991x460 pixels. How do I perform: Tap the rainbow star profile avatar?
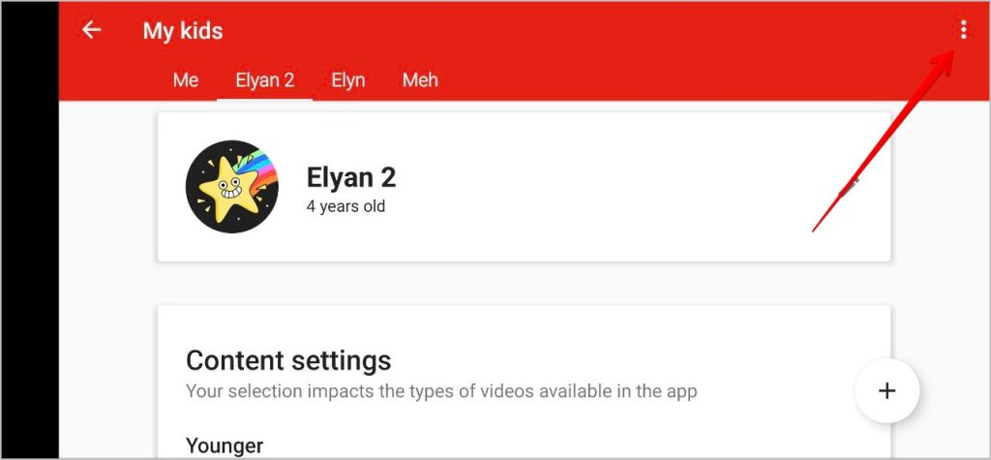click(232, 187)
